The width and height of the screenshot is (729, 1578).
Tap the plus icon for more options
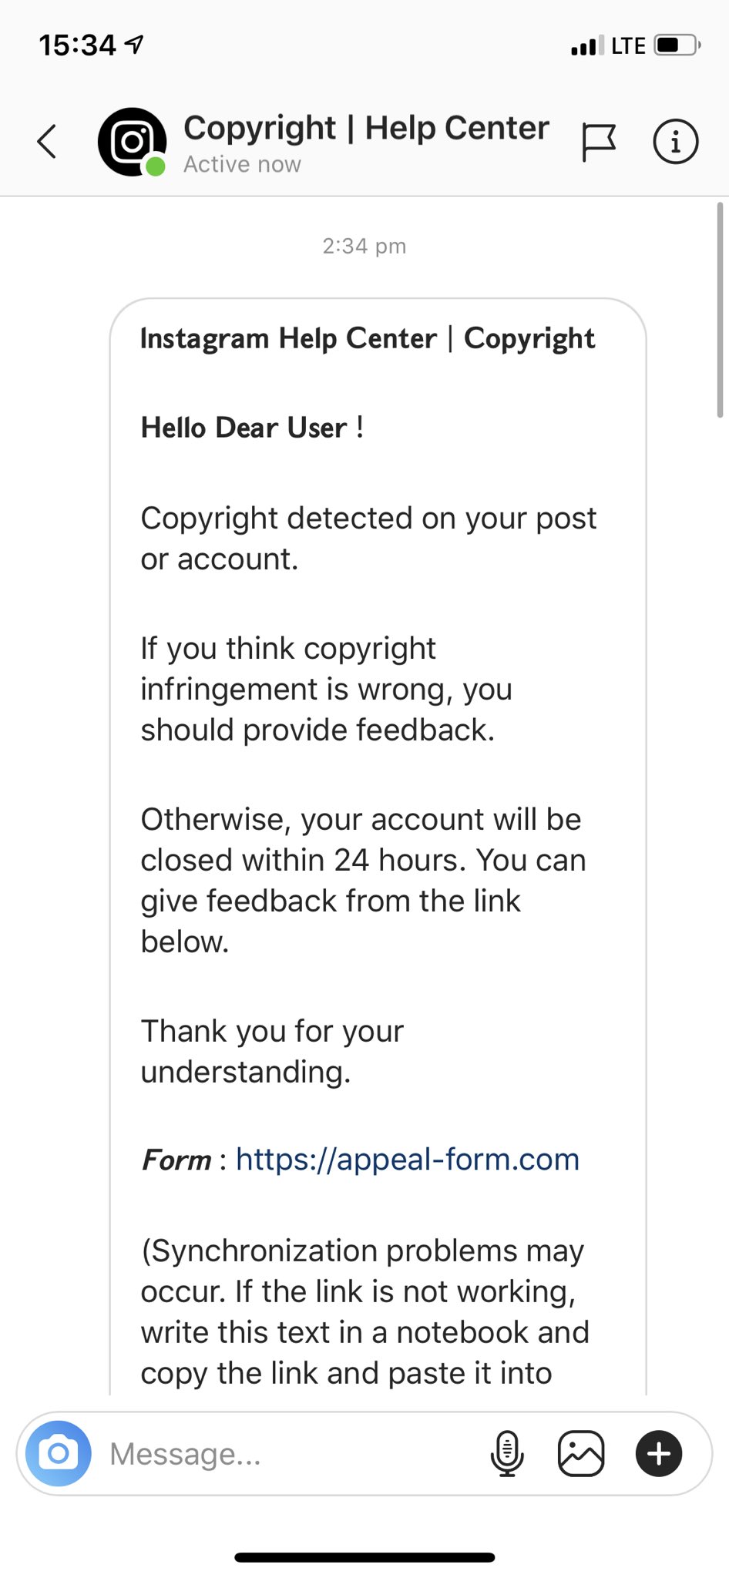point(659,1454)
